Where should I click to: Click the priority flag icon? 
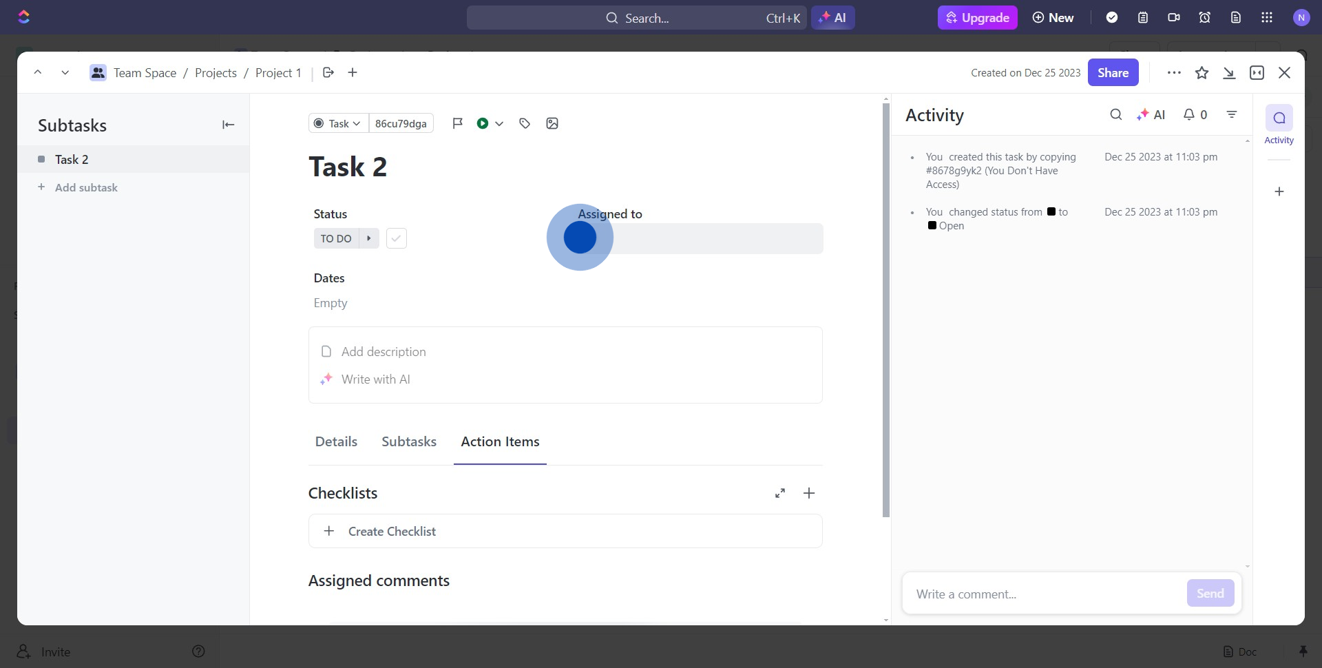pos(457,123)
